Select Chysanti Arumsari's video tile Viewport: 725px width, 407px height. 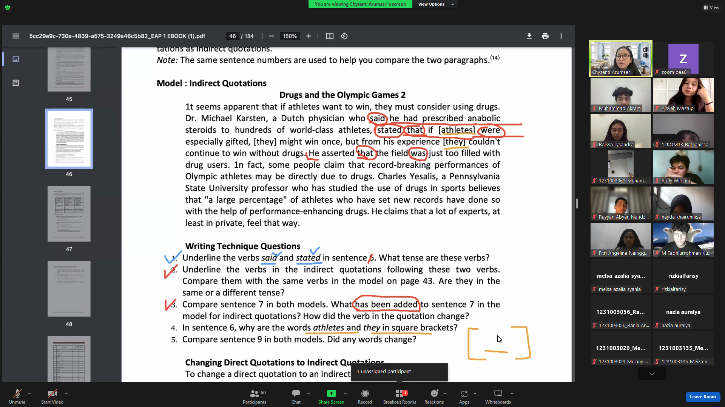621,59
